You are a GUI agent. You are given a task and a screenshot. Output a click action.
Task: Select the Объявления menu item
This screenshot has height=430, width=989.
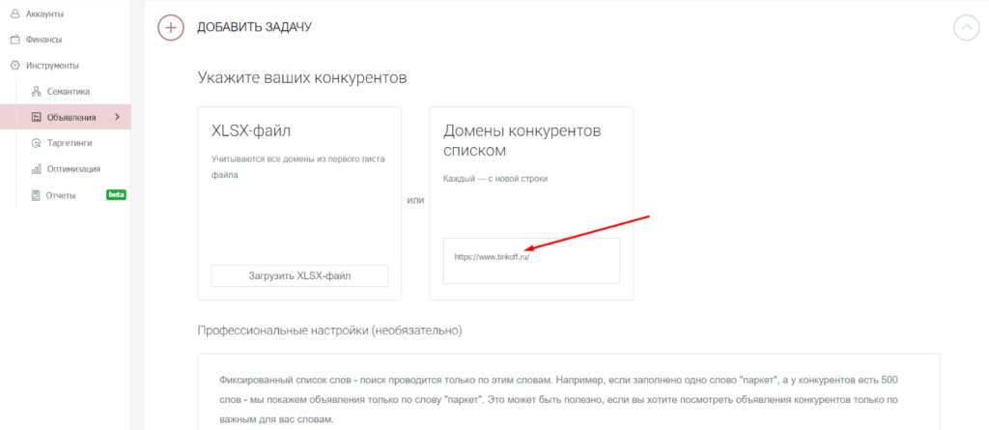pyautogui.click(x=66, y=118)
